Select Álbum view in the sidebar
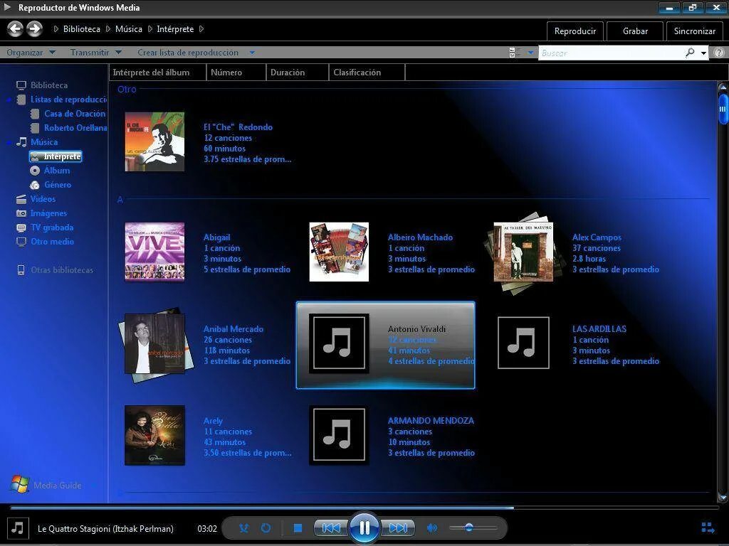The image size is (729, 546). (57, 171)
